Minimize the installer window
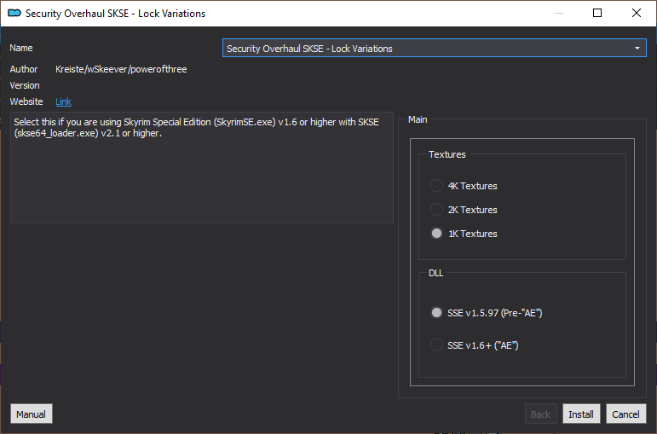 [559, 13]
